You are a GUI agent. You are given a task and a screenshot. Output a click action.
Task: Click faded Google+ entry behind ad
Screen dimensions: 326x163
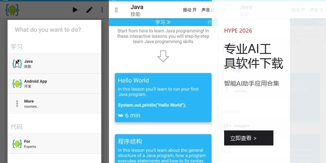(x=236, y=126)
